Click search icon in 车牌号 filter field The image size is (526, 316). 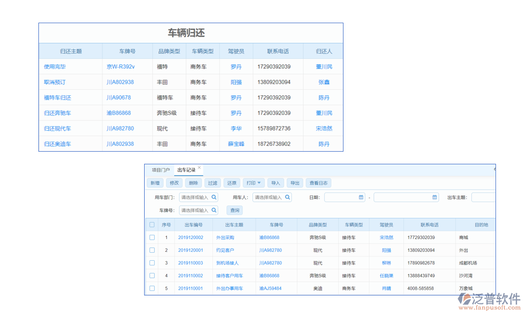pos(214,211)
